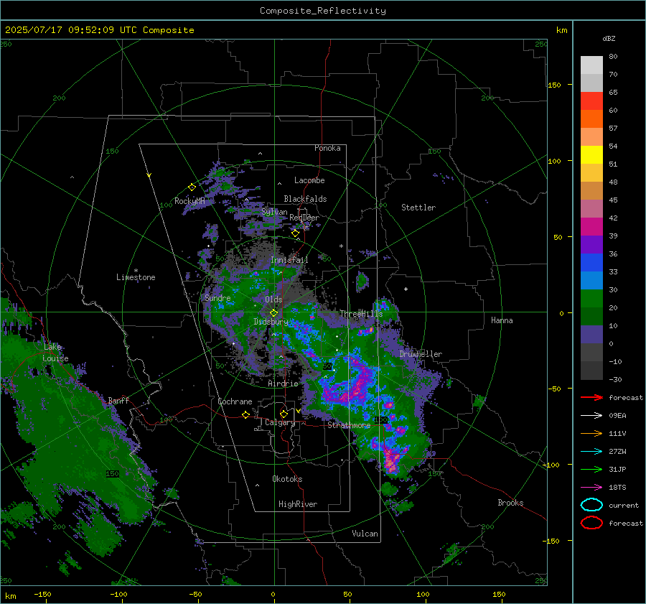Click the Ponoka city label
This screenshot has height=604, width=646.
(x=327, y=148)
